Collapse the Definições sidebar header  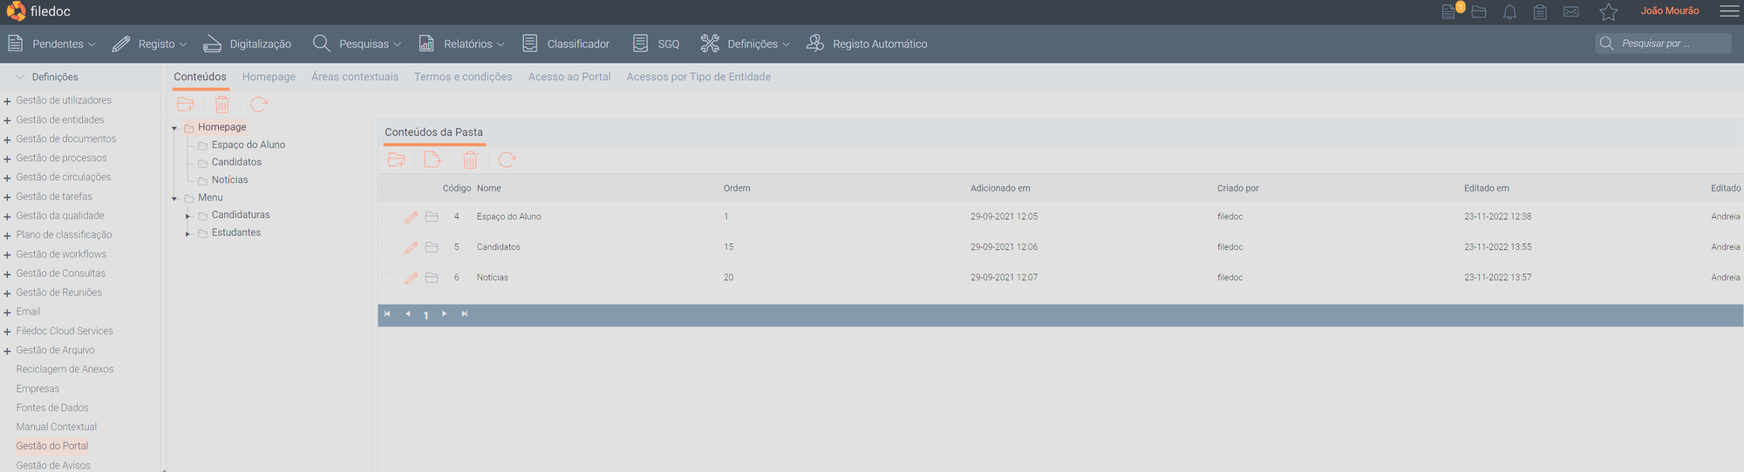[20, 77]
